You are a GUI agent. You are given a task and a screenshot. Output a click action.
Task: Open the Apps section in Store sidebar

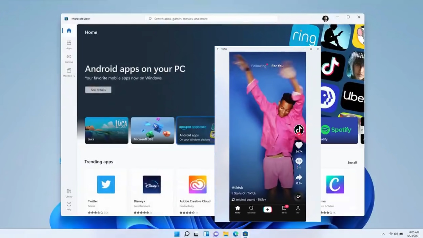[69, 44]
